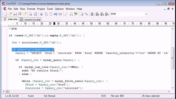
Task: Cut selection with scissors icon
Action: (x=41, y=14)
